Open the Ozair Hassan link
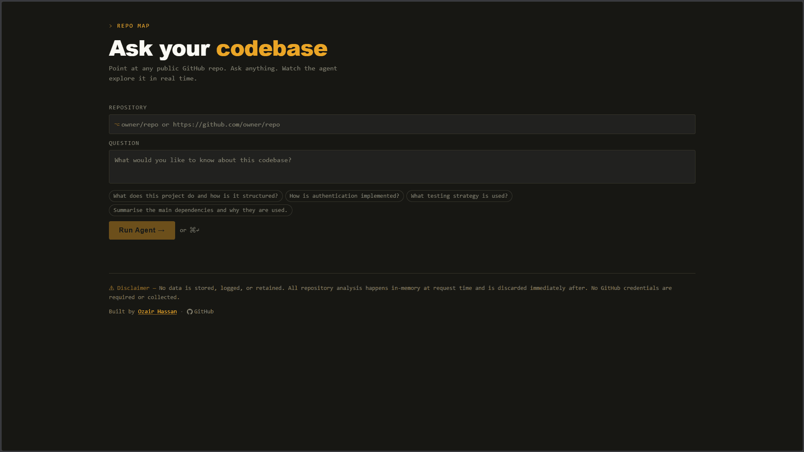The image size is (804, 452). point(157,312)
